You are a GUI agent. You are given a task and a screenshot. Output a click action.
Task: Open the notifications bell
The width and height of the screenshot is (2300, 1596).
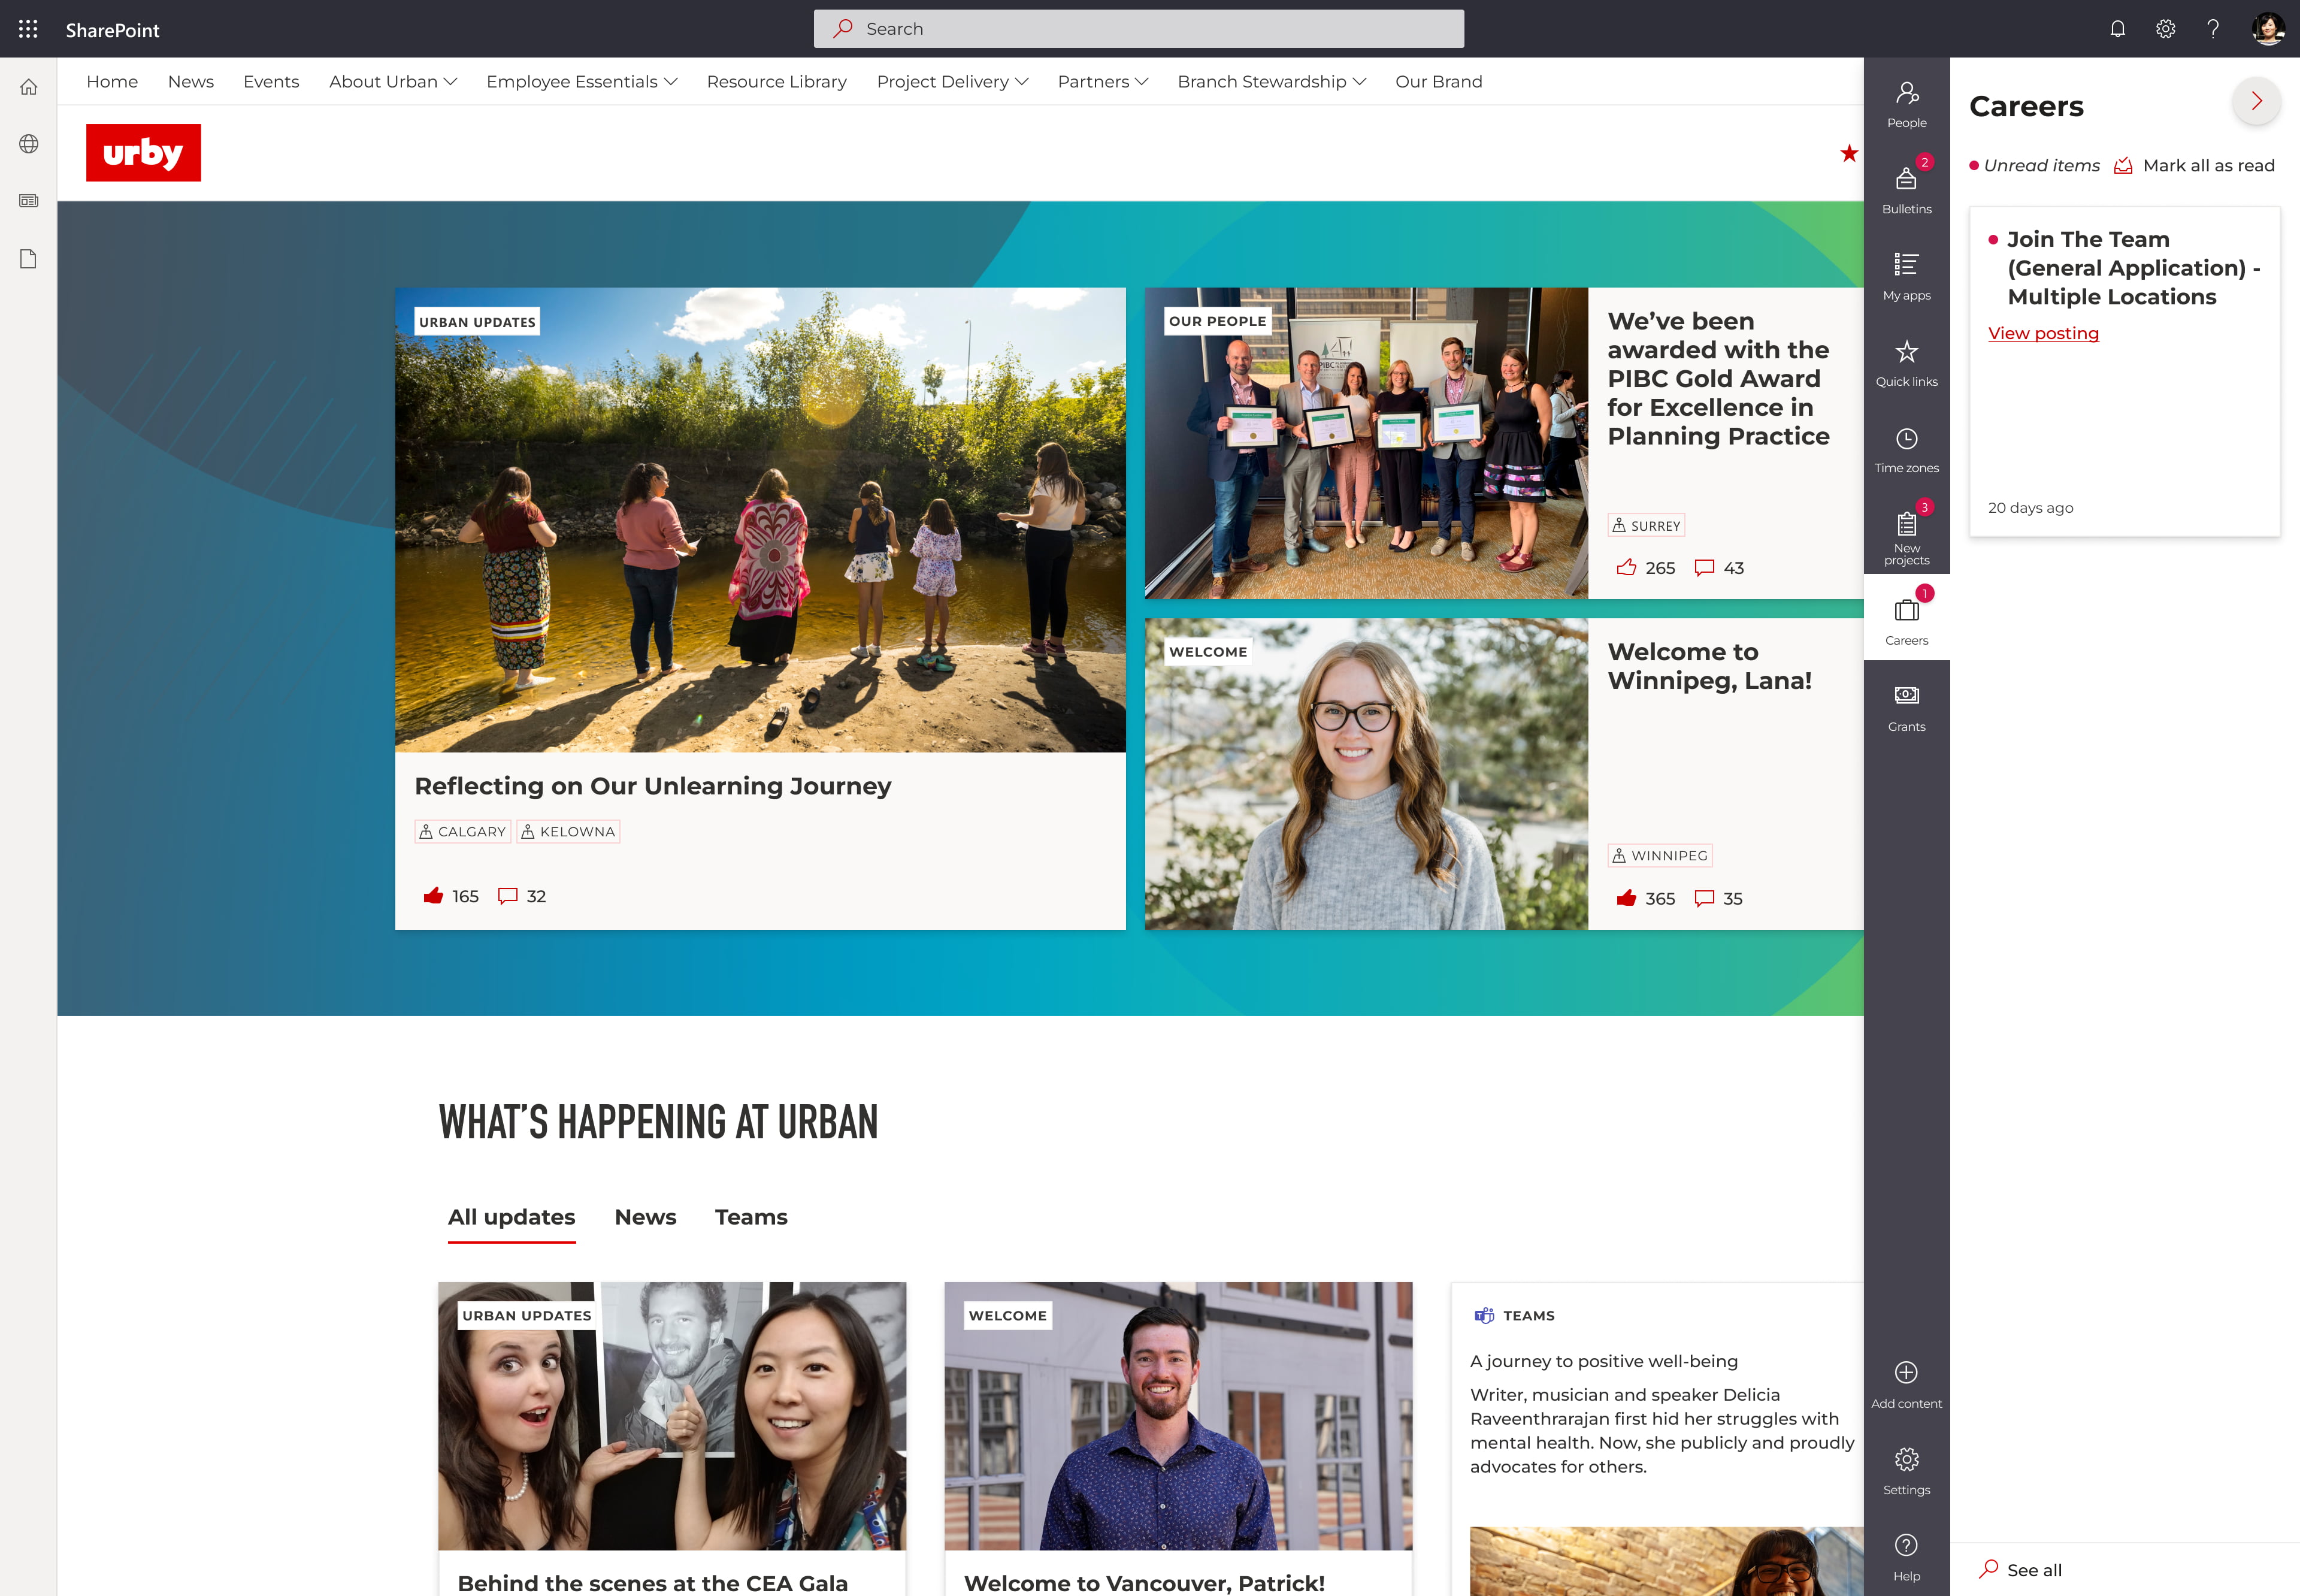(2118, 29)
